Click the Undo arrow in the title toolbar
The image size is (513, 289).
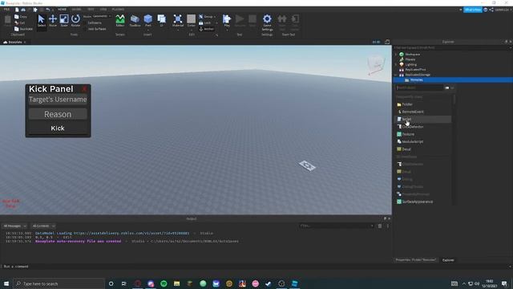(48, 10)
